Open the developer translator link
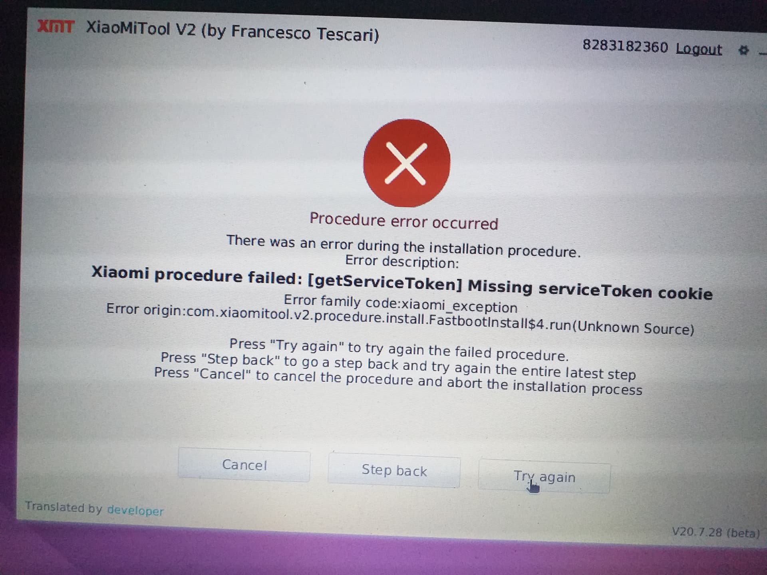Image resolution: width=767 pixels, height=575 pixels. [x=135, y=510]
